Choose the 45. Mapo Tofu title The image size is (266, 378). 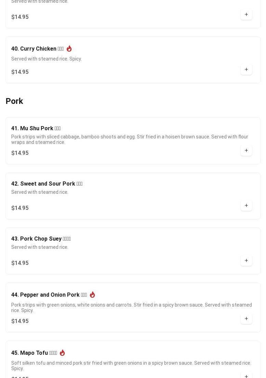(x=34, y=353)
